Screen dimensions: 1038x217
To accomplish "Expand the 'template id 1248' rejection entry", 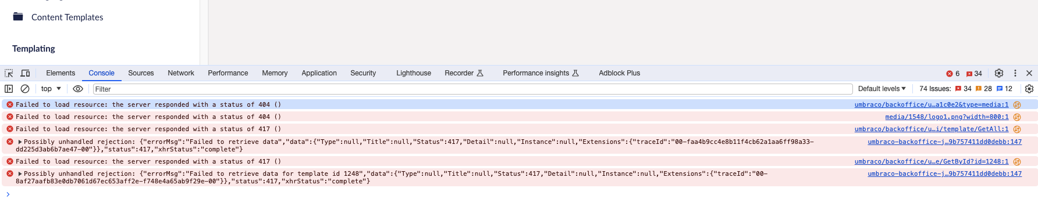I will click(20, 173).
